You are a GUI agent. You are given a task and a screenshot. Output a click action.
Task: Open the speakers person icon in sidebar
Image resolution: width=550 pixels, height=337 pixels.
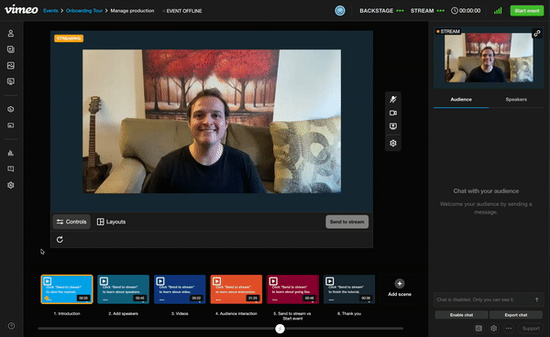click(x=11, y=33)
